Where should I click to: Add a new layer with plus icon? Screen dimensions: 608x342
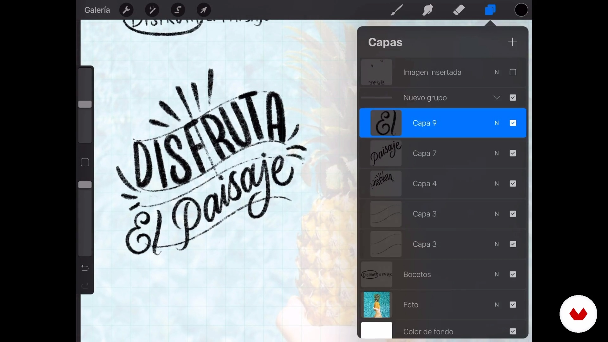pyautogui.click(x=512, y=42)
